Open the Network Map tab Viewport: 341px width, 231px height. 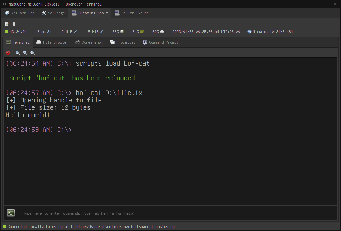point(20,13)
